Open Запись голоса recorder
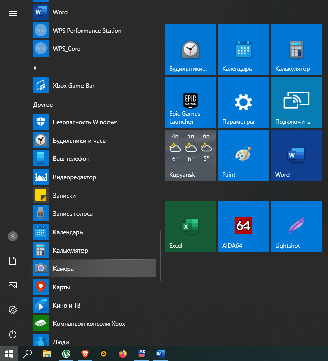Viewport: 328px width, 361px height. point(94,213)
